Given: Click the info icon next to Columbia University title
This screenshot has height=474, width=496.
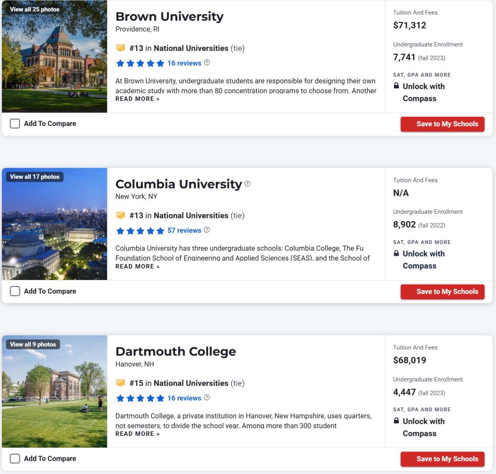Looking at the screenshot, I should pyautogui.click(x=248, y=183).
